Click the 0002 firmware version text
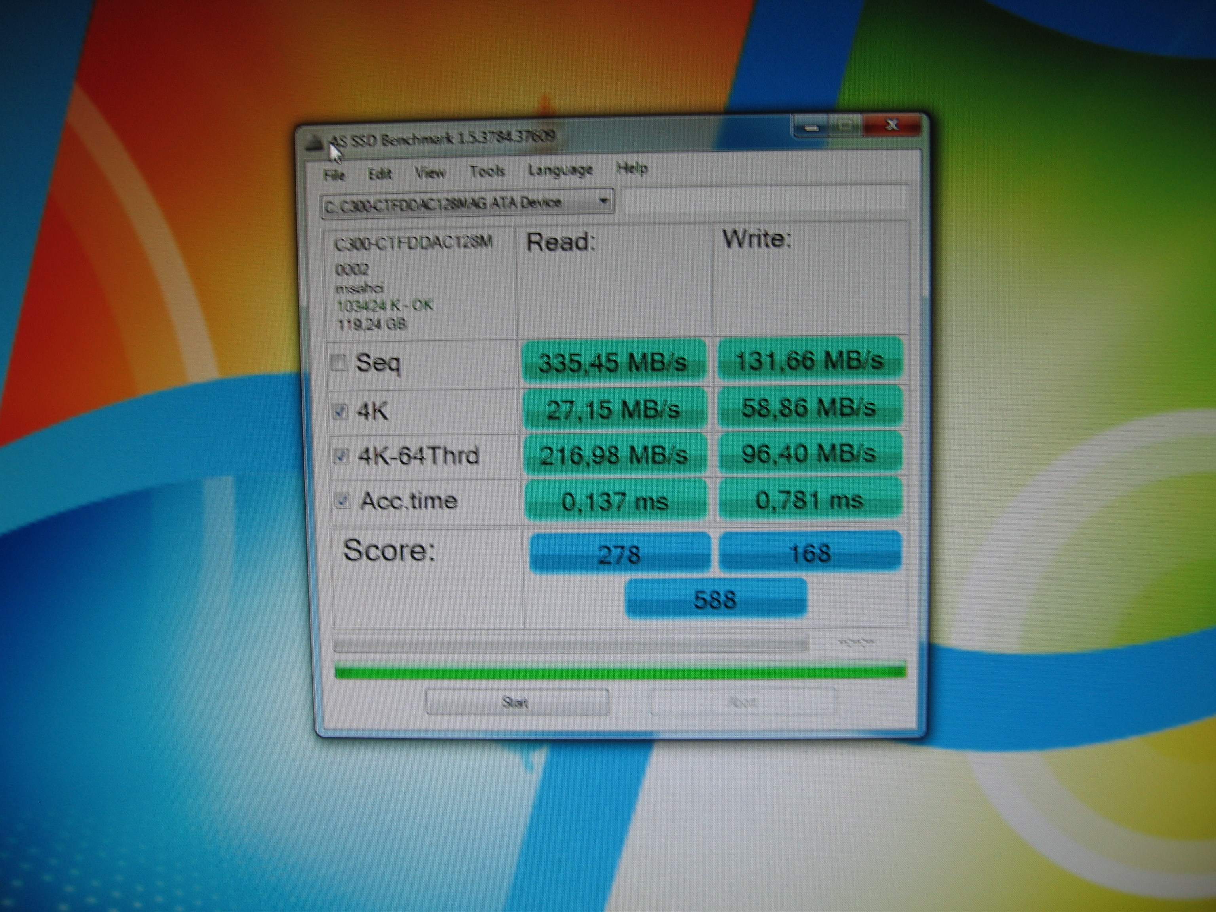The width and height of the screenshot is (1216, 912). pyautogui.click(x=351, y=270)
